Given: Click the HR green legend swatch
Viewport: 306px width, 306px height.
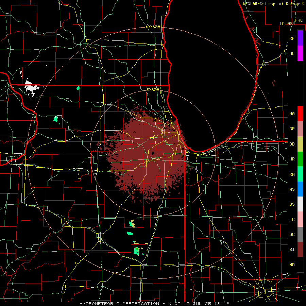Looking at the screenshot, I should (300, 159).
